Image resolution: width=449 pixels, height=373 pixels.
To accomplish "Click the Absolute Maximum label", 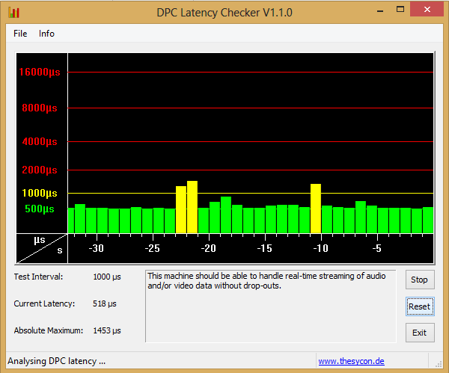I will (49, 330).
